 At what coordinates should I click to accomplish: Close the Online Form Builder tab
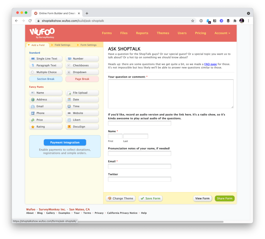[79, 13]
